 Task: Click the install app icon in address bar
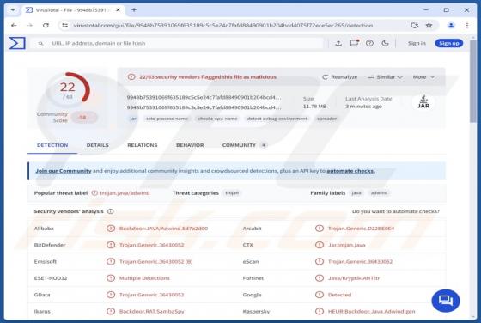click(414, 26)
